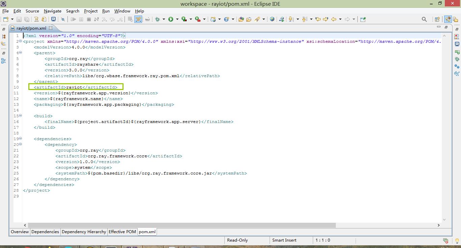Click Smart Insert in status bar

[x=284, y=240]
